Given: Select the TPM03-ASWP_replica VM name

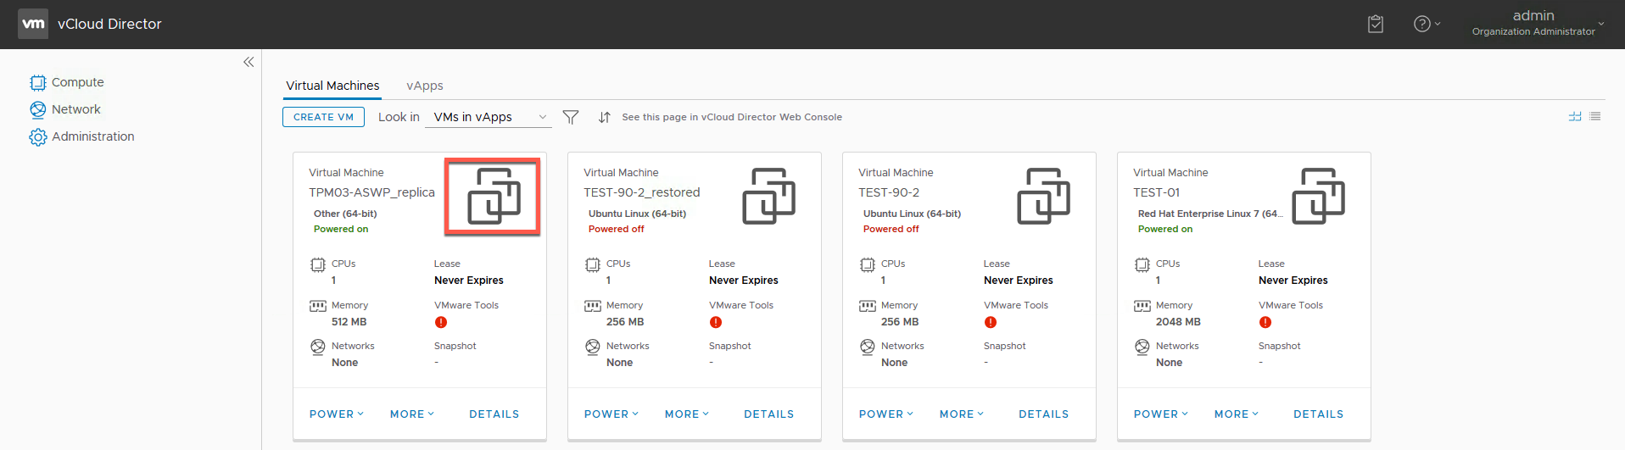Looking at the screenshot, I should (371, 192).
